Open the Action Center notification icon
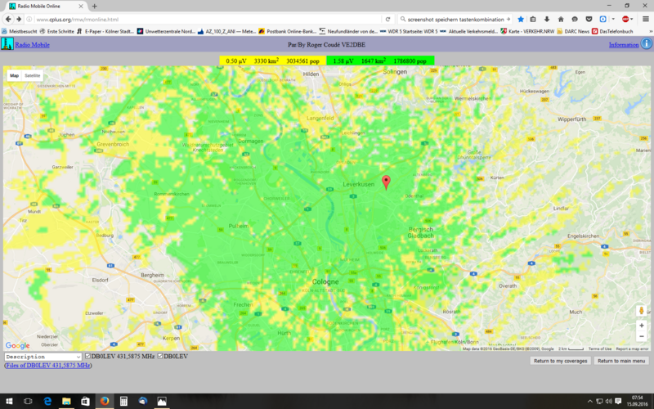 [618, 401]
